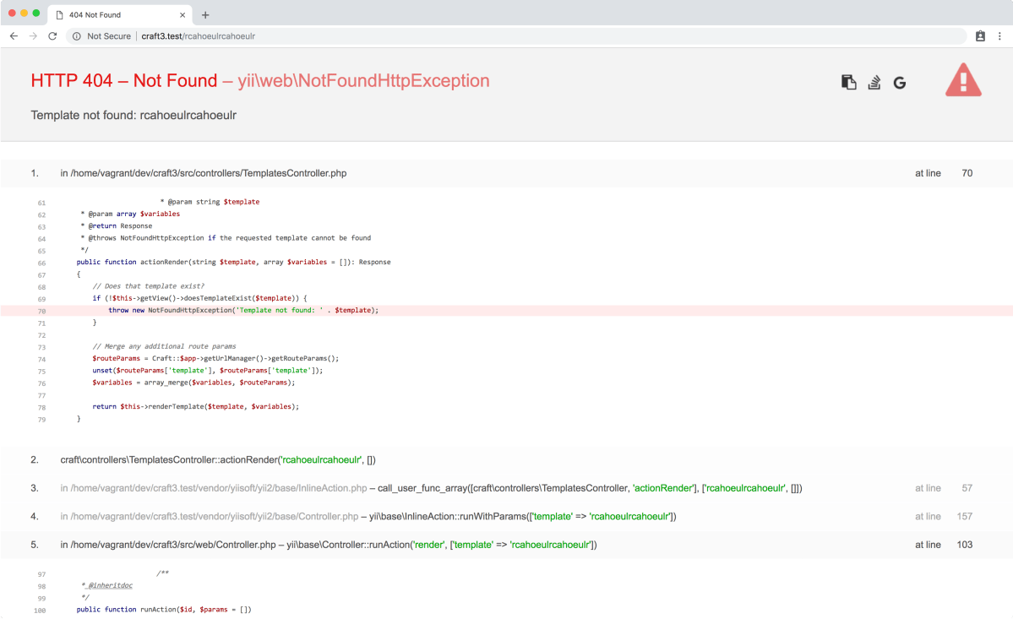Image resolution: width=1013 pixels, height=619 pixels.
Task: Click 'at line 57' for frame 3
Action: coord(943,488)
